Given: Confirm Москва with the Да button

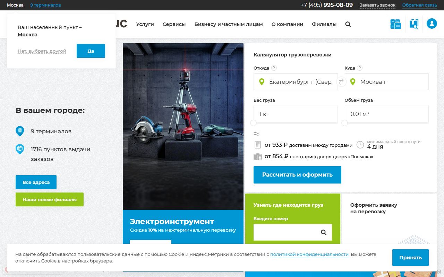Looking at the screenshot, I should click(x=91, y=51).
